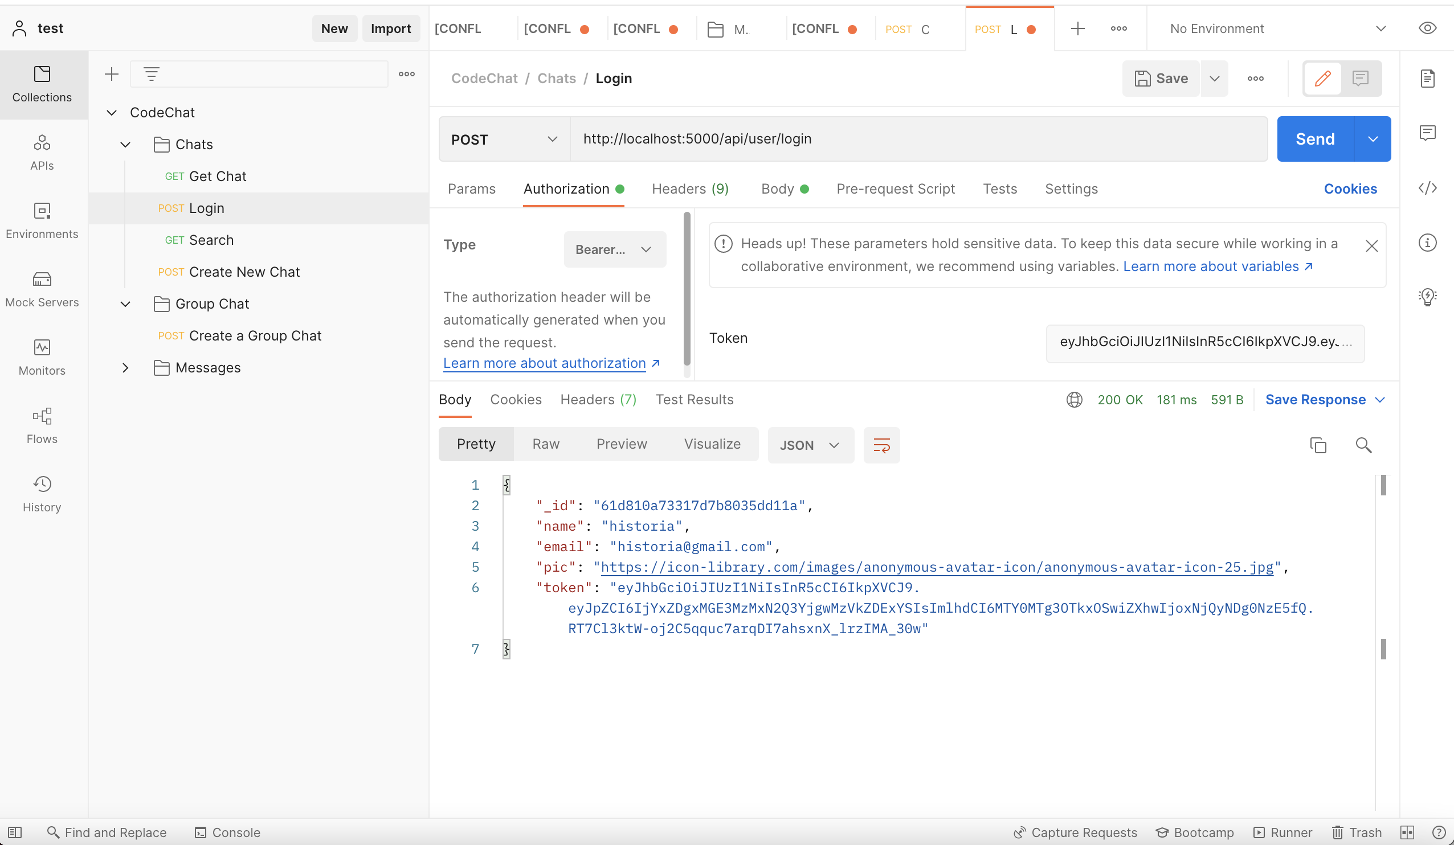This screenshot has height=845, width=1454.
Task: Switch to the Raw response view
Action: tap(545, 444)
